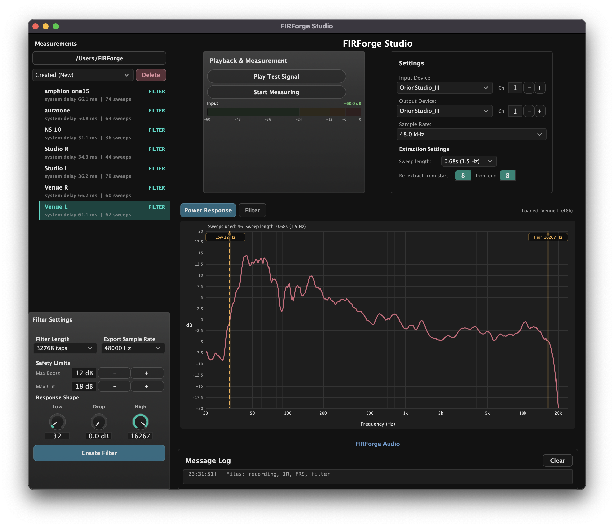
Task: Click the Low knob value field 32
Action: coord(57,436)
